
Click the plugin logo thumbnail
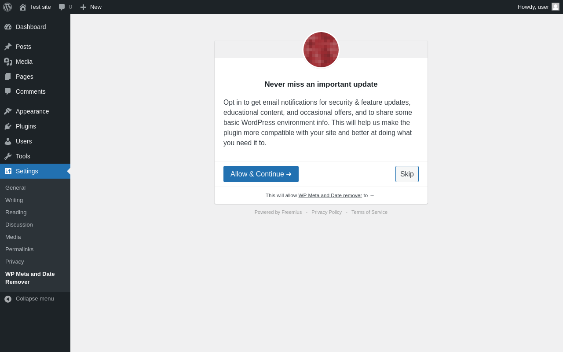tap(321, 50)
